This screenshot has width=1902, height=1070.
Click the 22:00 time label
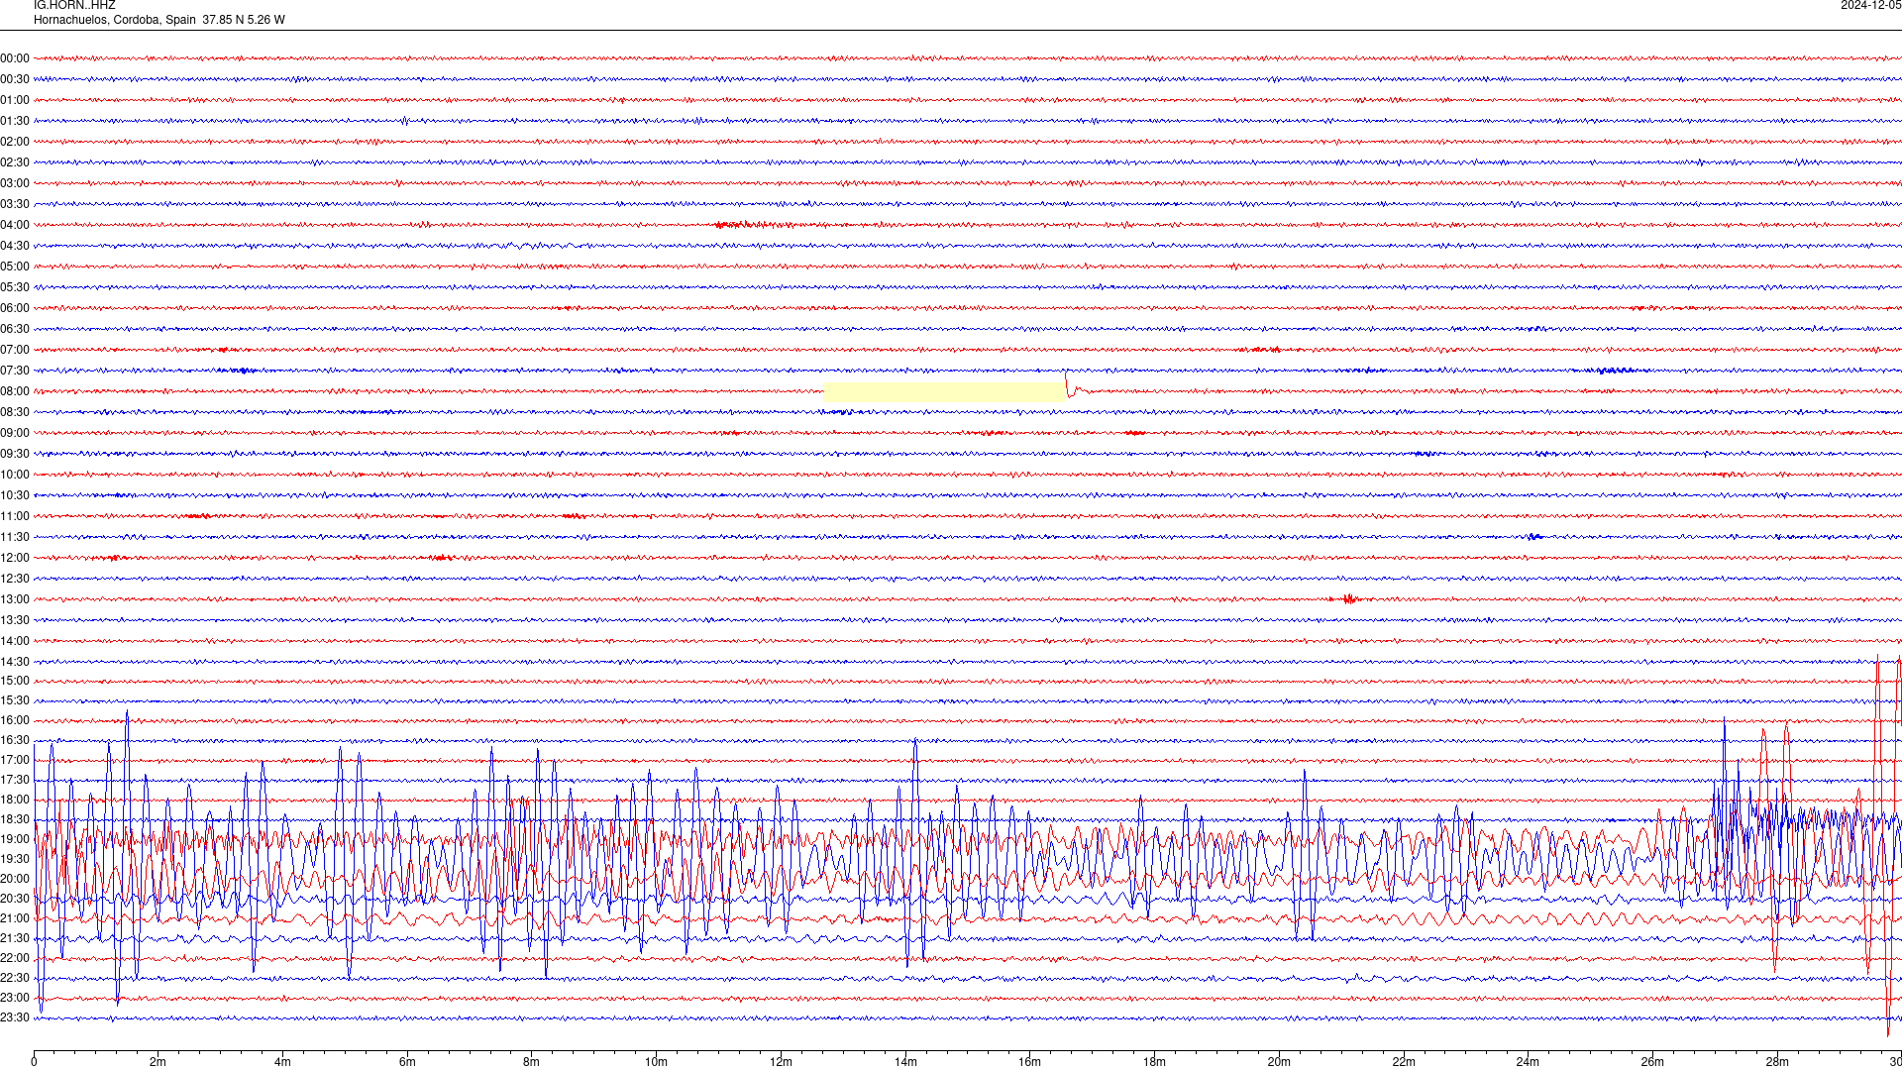pos(15,958)
